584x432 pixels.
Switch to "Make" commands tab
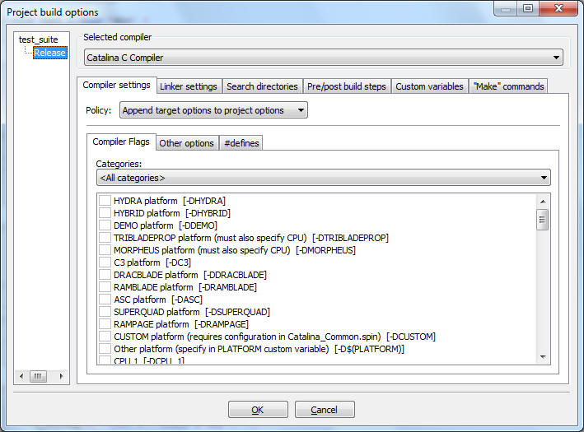pos(508,86)
